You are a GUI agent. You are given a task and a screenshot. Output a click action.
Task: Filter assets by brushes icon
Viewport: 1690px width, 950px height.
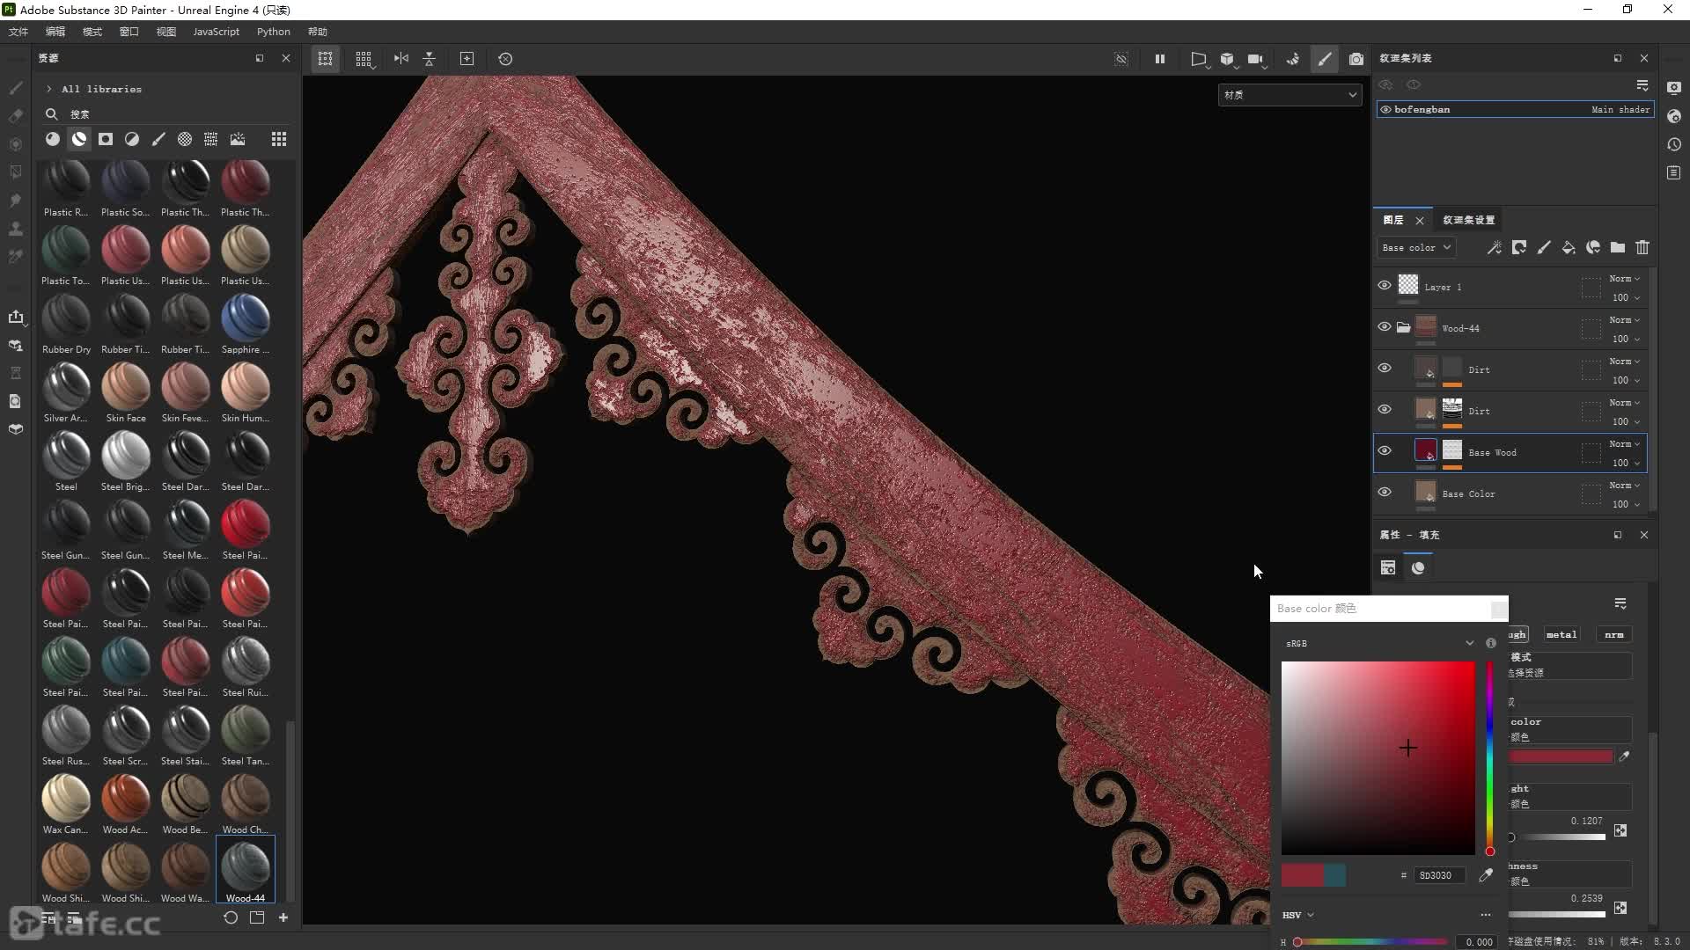[158, 139]
